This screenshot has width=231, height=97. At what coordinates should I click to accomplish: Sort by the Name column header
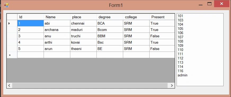point(57,17)
